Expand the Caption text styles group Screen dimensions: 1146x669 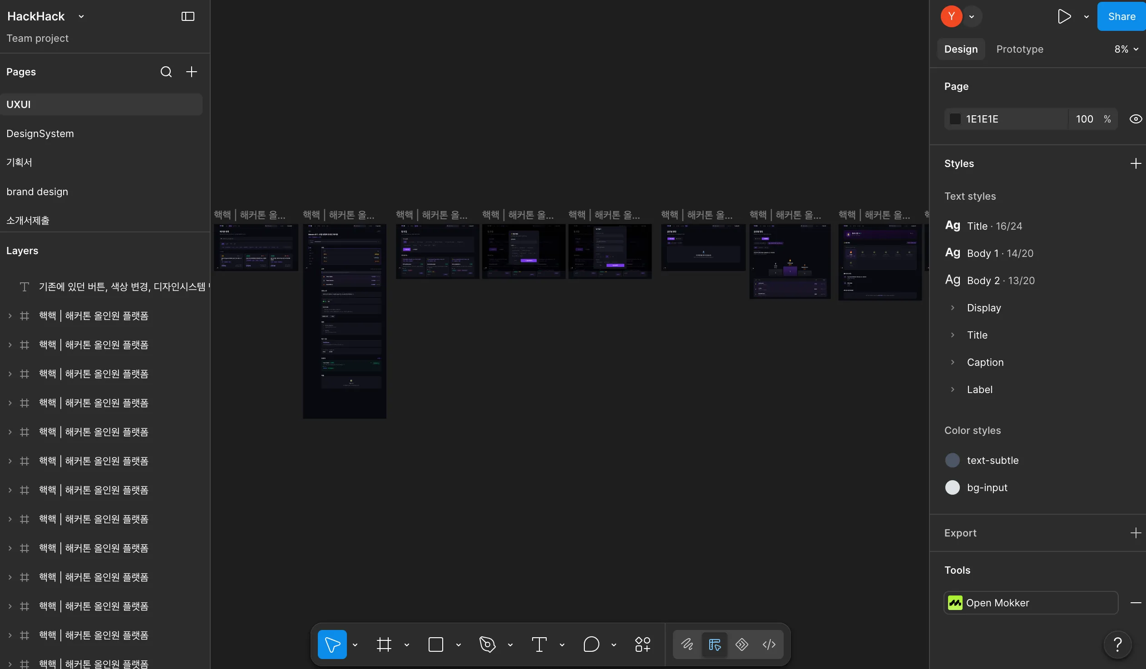click(952, 362)
